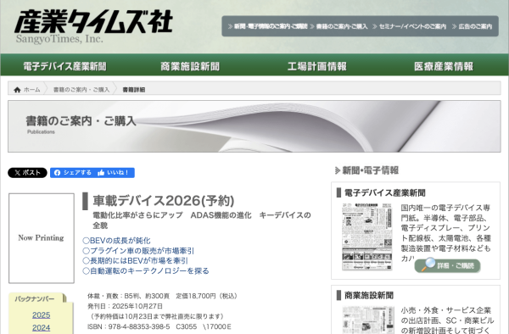This screenshot has height=334, width=509.
Task: Click the 産業タイムズ社 logo
Action: (93, 26)
